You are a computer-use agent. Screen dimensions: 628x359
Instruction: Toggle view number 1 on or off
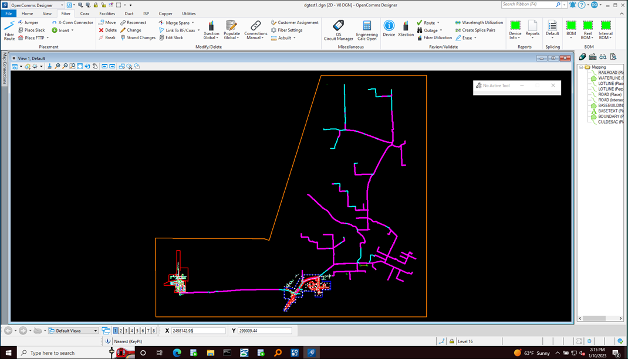coord(116,331)
